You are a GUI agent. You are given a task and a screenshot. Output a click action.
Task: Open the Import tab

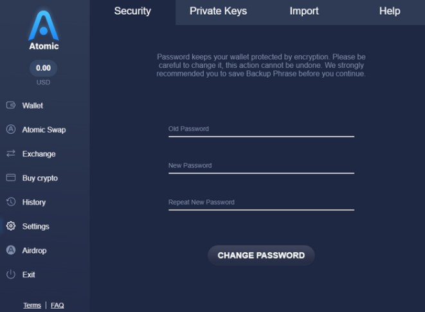pyautogui.click(x=304, y=11)
